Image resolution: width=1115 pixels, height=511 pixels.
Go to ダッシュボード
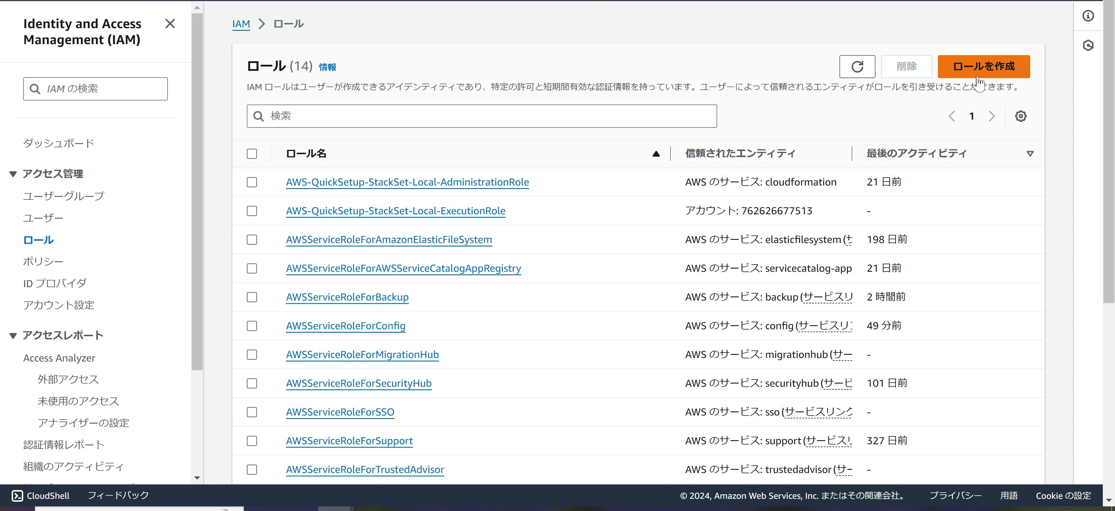click(x=59, y=143)
